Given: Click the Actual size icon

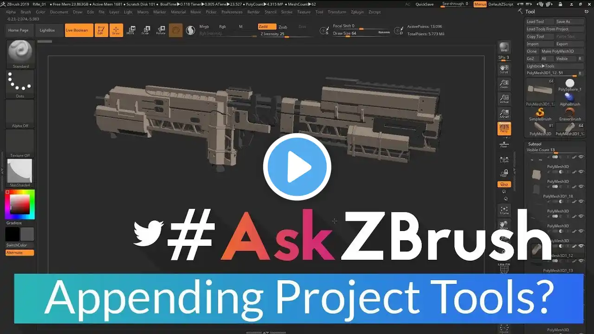Looking at the screenshot, I should click(x=504, y=98).
